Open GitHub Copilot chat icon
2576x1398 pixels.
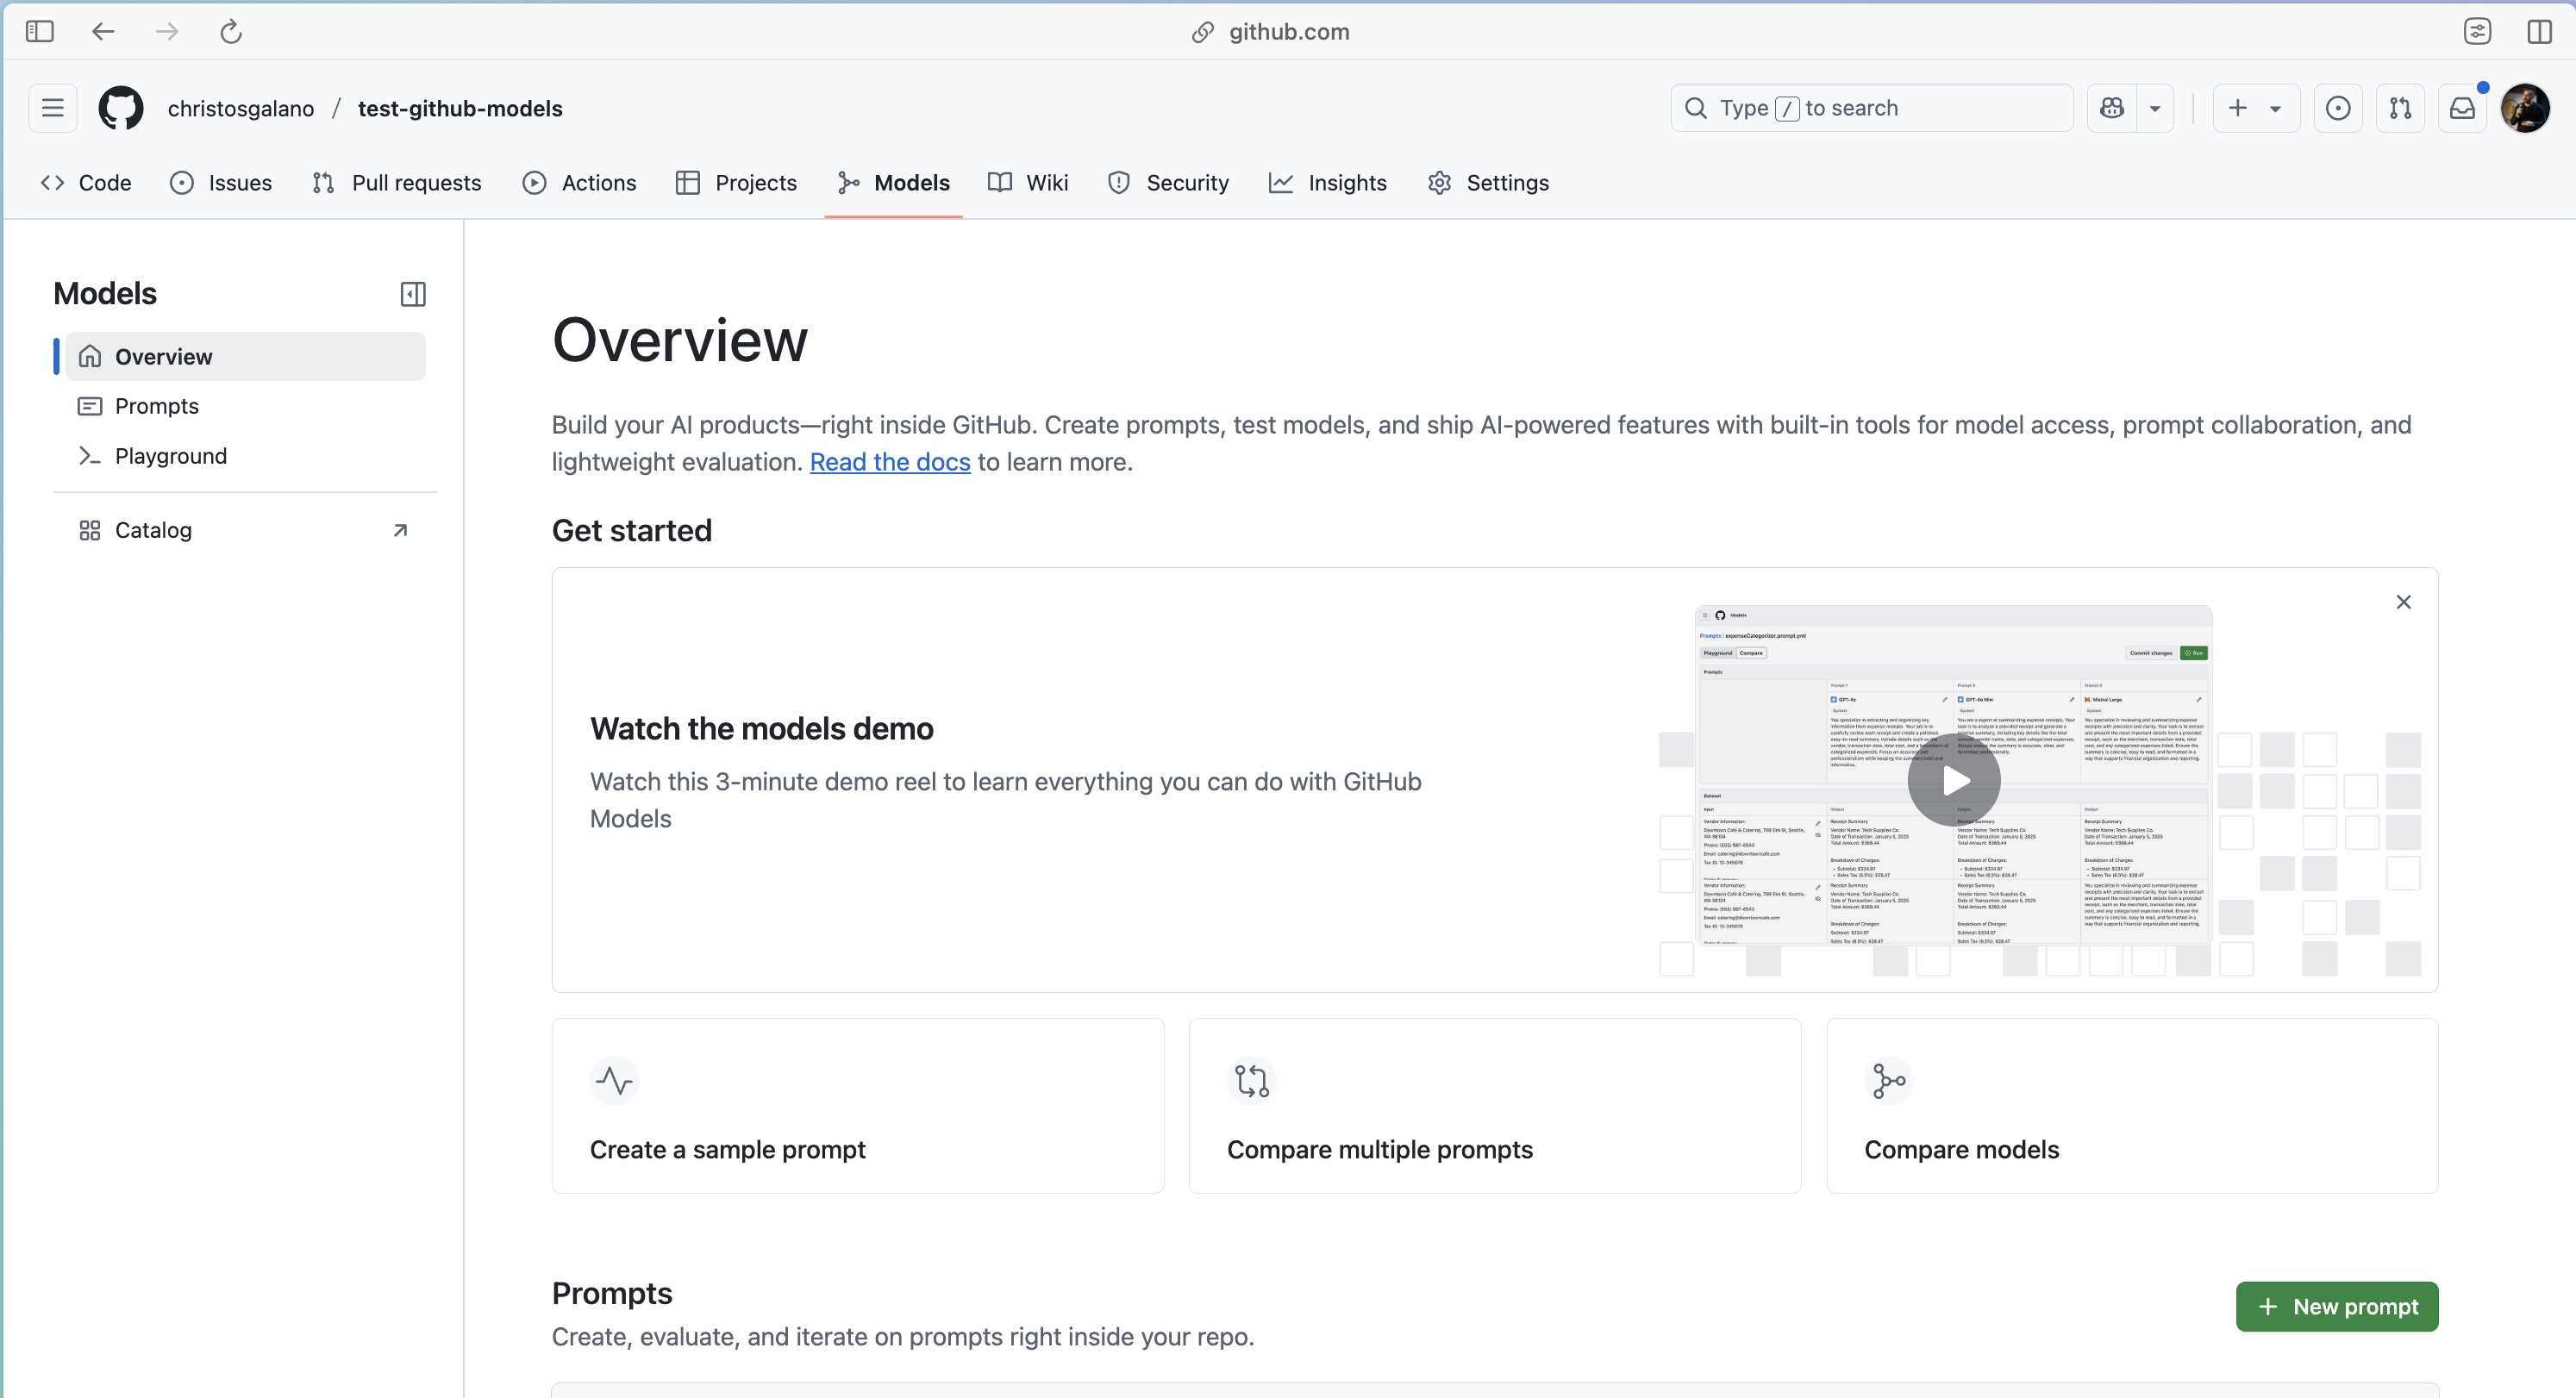point(2112,108)
